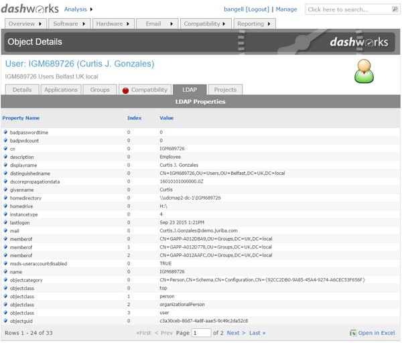Viewport: 402px width, 343px height.
Task: Open results in Excel
Action: pos(377,333)
